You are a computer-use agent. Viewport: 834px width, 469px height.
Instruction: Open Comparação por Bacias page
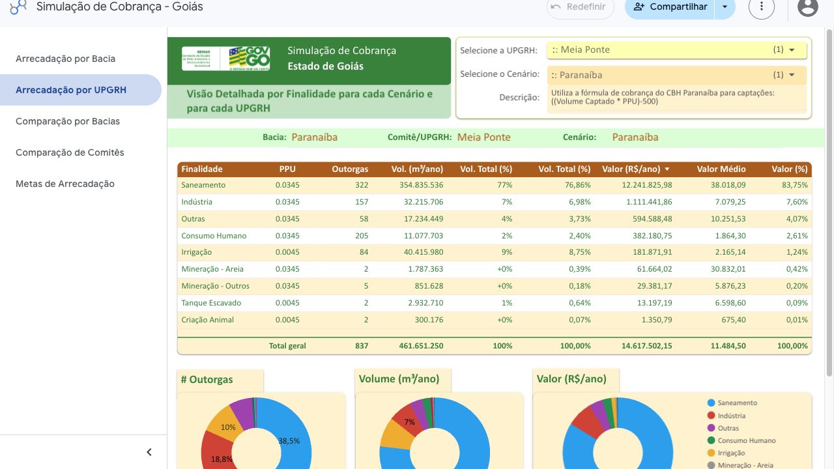(x=68, y=121)
